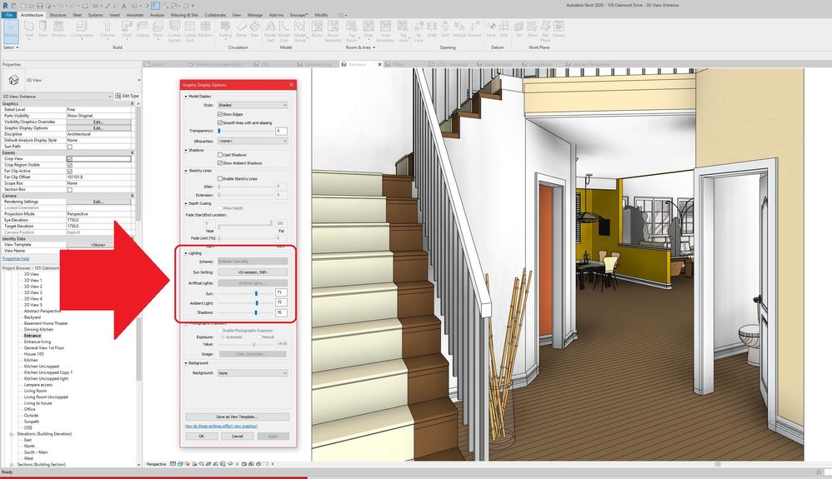
Task: Enable the Cast Shadows checkbox
Action: click(x=220, y=155)
